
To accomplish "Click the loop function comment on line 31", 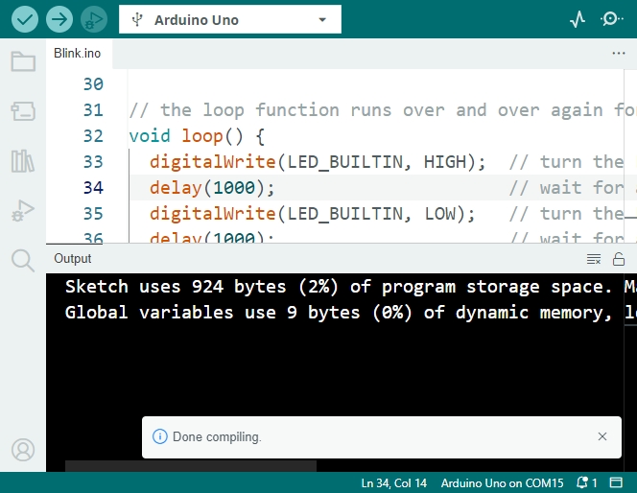I will pyautogui.click(x=383, y=110).
